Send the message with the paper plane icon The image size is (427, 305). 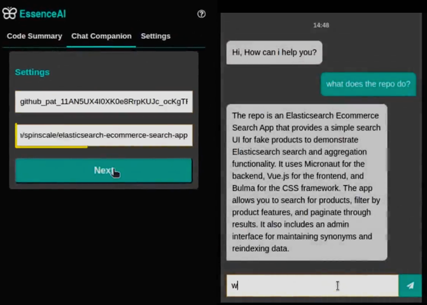click(410, 286)
